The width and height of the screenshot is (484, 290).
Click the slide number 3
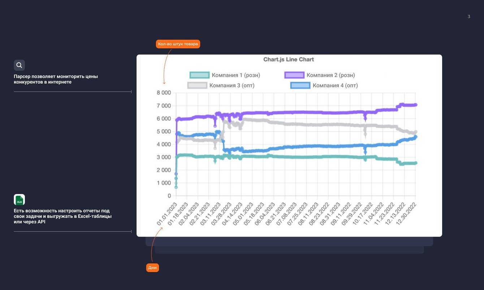(x=469, y=17)
